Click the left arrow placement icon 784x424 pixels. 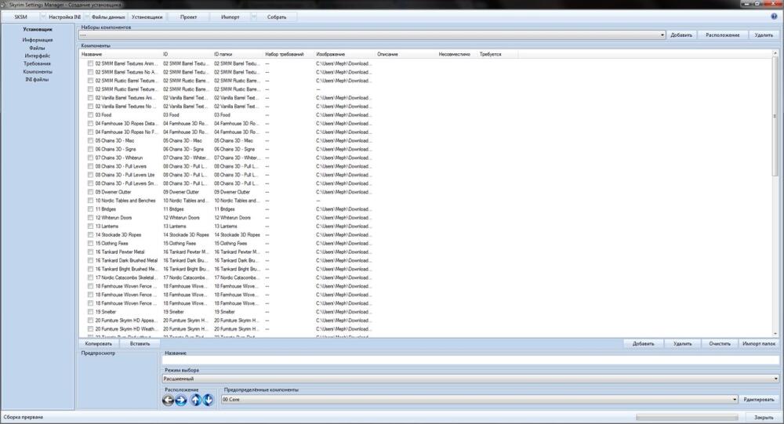pyautogui.click(x=168, y=400)
